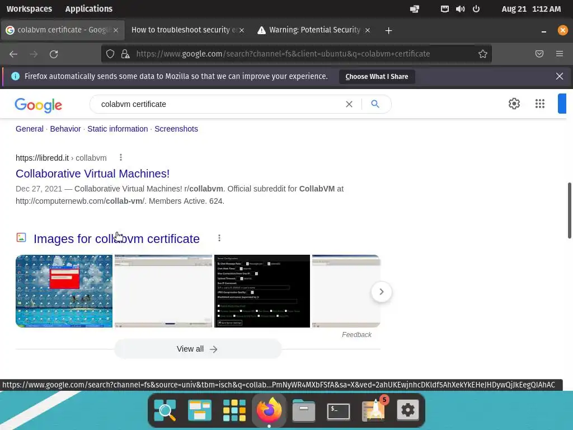Launch Terminal from the dock
The height and width of the screenshot is (430, 573).
[339, 411]
